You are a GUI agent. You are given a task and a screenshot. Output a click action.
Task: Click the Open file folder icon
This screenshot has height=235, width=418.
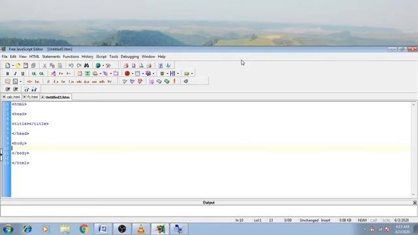tap(18, 65)
